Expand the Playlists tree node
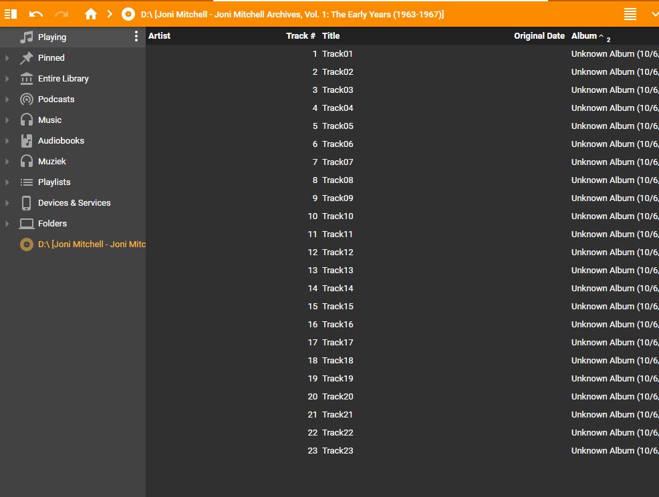 coord(7,182)
